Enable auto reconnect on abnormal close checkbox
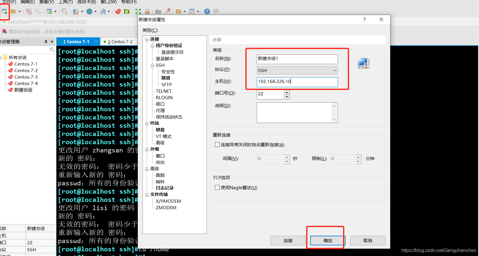This screenshot has width=479, height=256. point(217,144)
